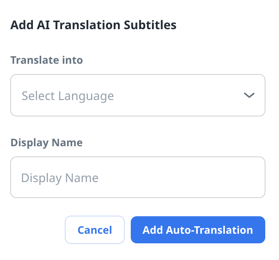Choose a language to translate into
Viewport: 279px width, 260px height.
137,95
